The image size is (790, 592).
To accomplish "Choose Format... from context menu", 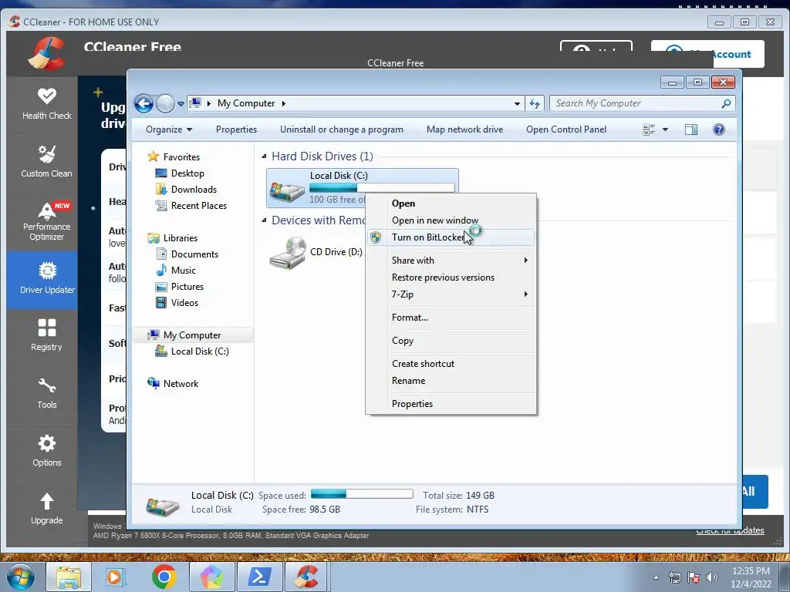I will tap(451, 318).
